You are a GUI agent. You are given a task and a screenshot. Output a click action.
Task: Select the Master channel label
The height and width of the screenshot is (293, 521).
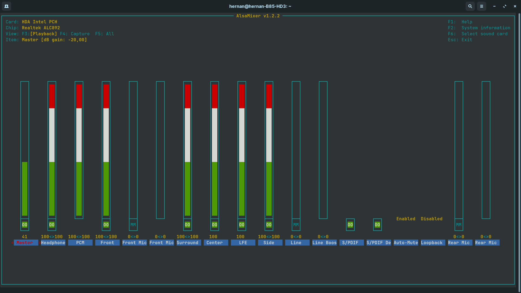[26, 243]
